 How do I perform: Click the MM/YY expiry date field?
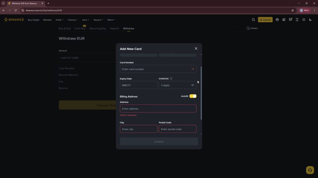pos(139,85)
